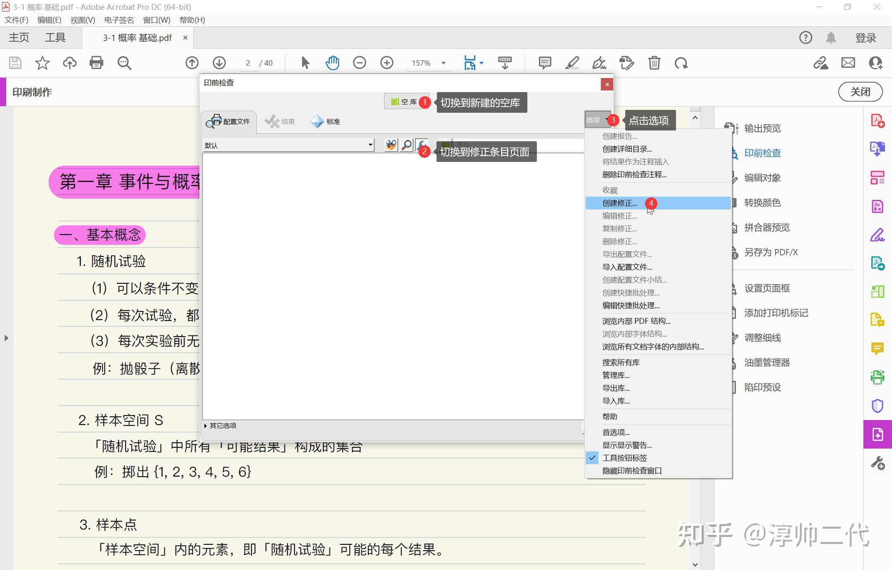Click the notification bell icon

pos(831,38)
